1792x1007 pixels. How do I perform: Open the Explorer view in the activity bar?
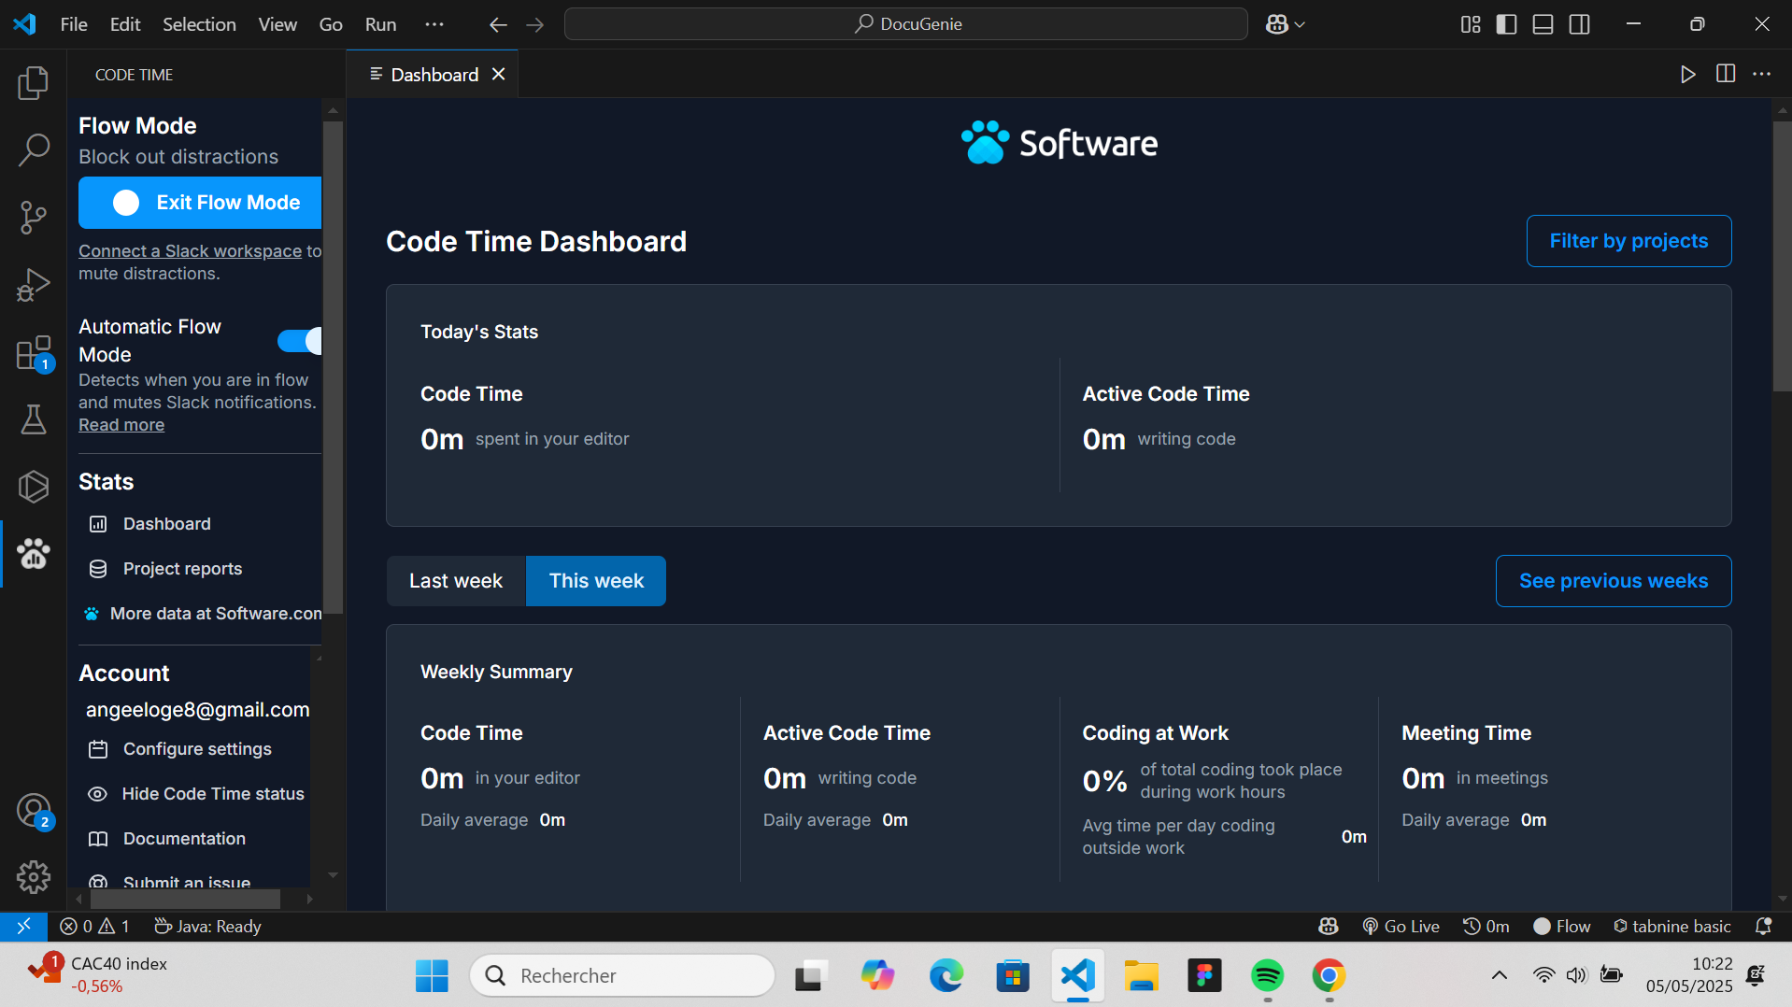(34, 83)
